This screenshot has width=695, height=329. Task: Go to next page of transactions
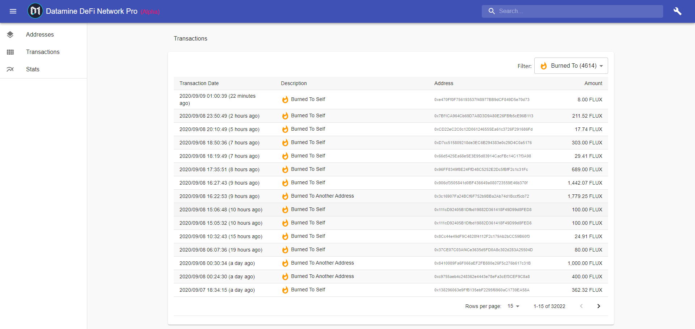(x=599, y=306)
